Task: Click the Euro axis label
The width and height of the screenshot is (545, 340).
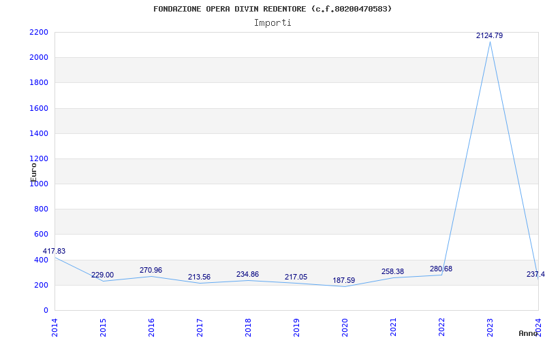Action: (x=33, y=173)
